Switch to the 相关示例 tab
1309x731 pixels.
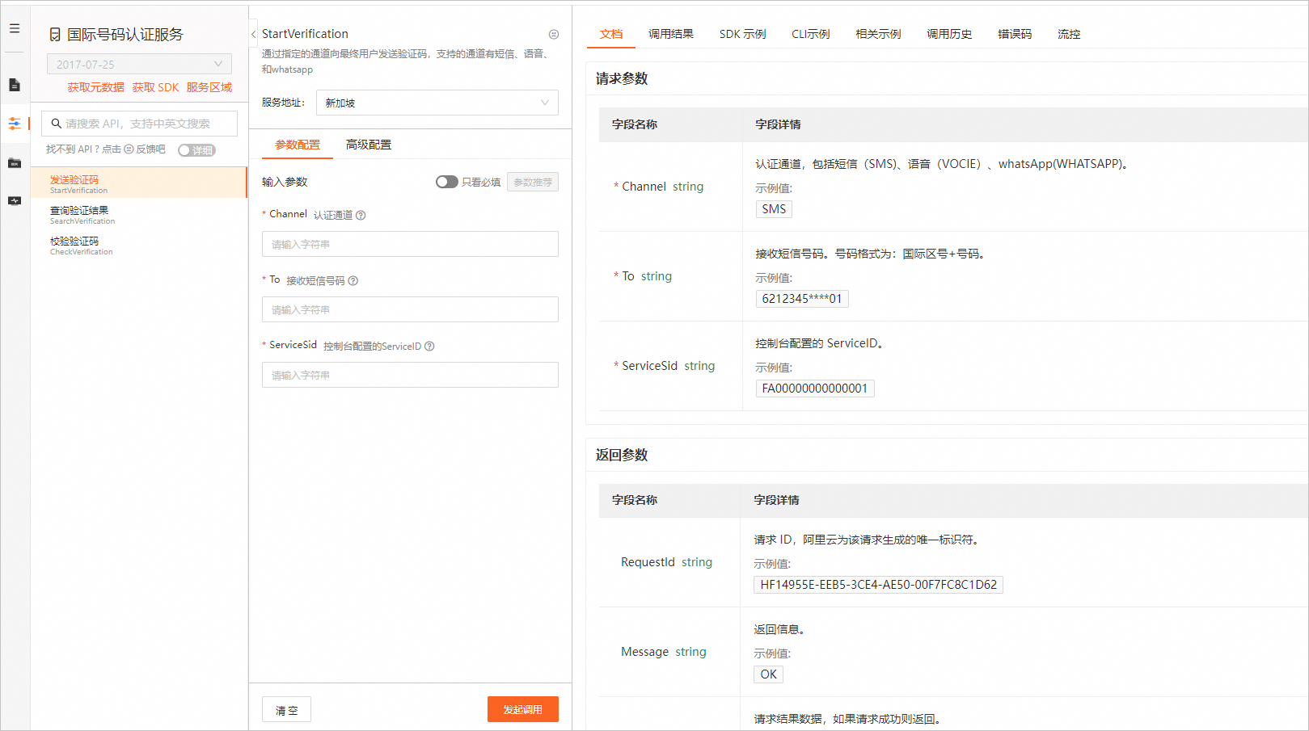pos(878,34)
